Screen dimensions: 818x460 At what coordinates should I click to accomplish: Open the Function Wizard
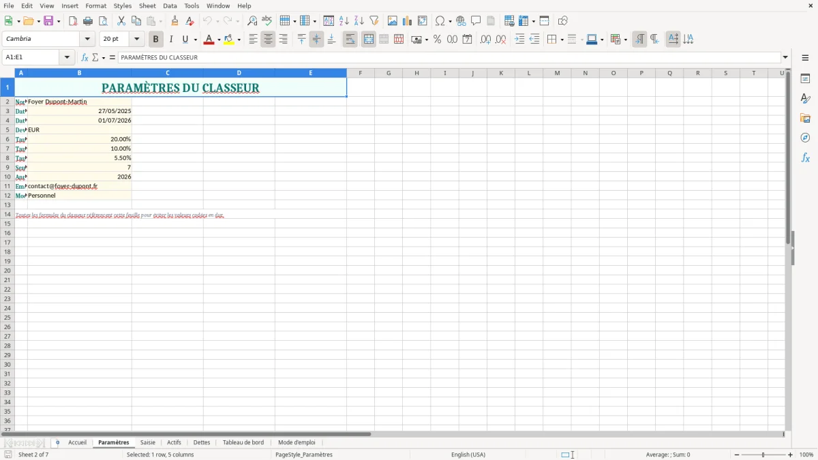pos(85,57)
